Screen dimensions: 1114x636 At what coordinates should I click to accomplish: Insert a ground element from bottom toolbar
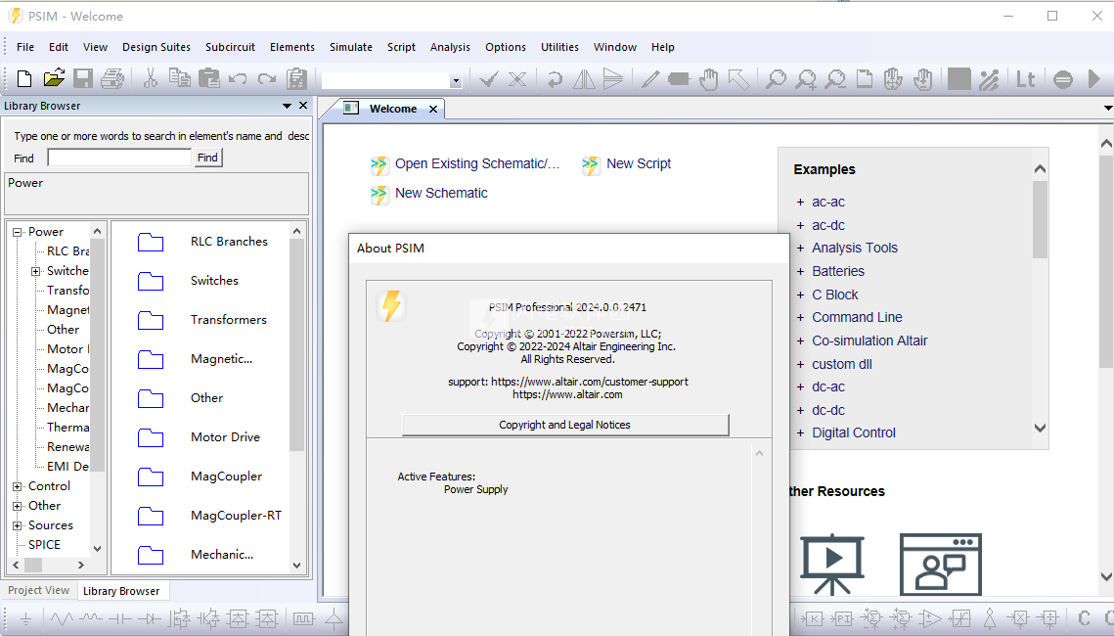pos(25,619)
